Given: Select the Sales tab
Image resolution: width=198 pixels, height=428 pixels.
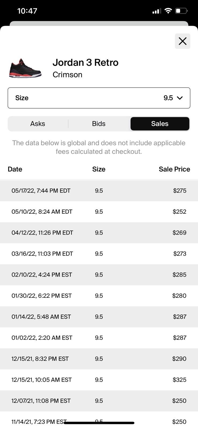Looking at the screenshot, I should 160,124.
